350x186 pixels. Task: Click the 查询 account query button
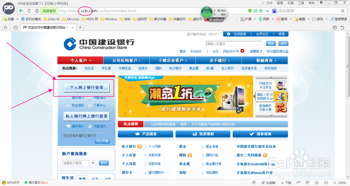(104, 163)
